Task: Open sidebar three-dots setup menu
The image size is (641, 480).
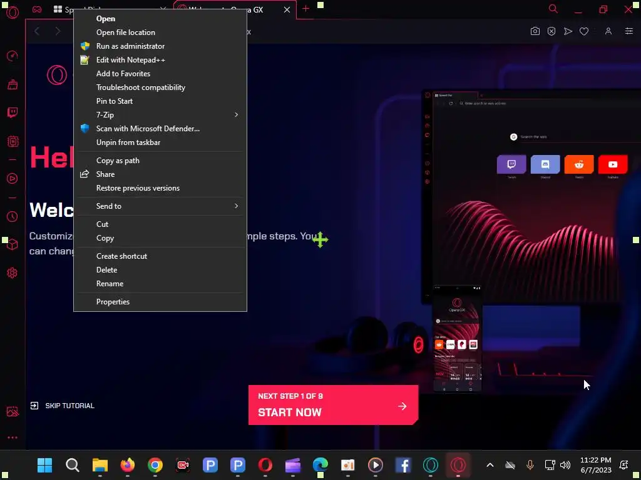Action: click(x=13, y=437)
